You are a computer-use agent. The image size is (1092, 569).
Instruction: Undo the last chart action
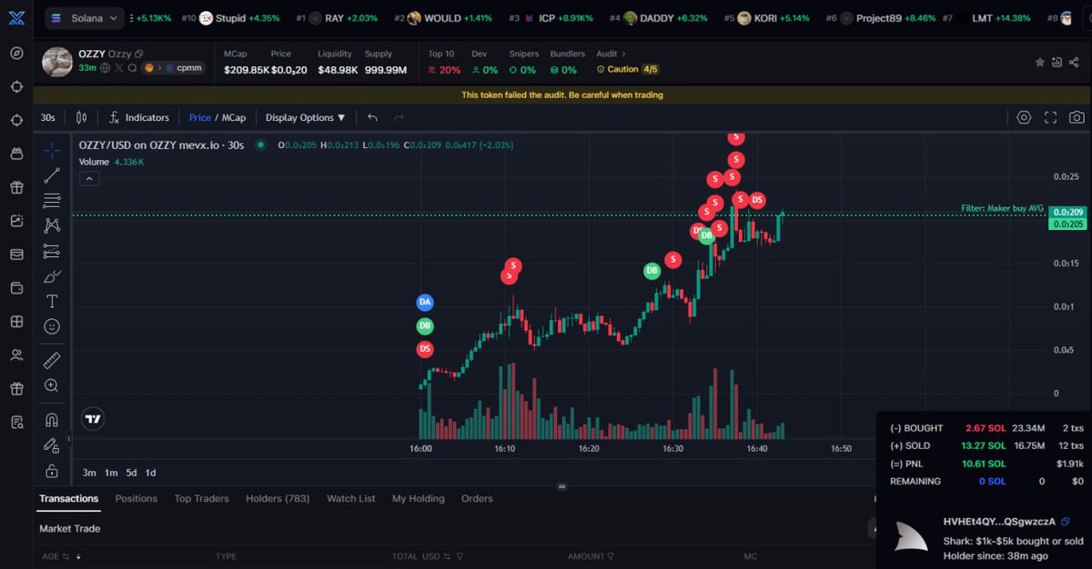tap(372, 117)
